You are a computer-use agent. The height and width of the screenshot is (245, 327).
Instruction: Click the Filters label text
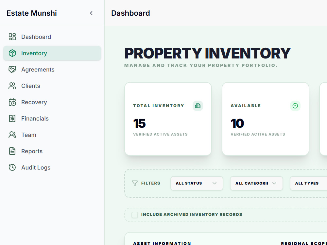coord(150,183)
